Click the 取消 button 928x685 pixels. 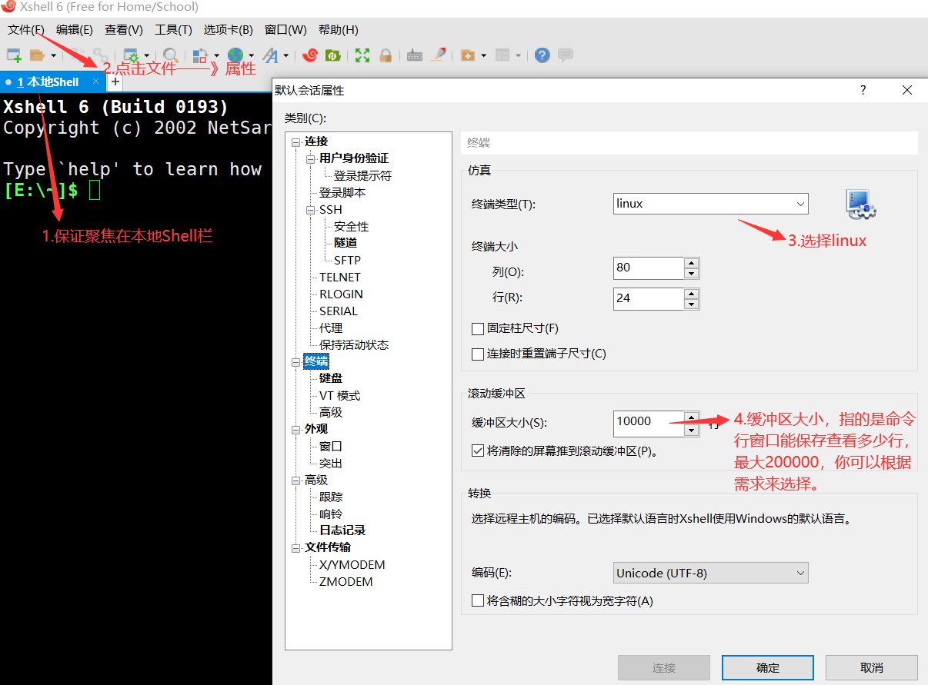click(x=872, y=668)
